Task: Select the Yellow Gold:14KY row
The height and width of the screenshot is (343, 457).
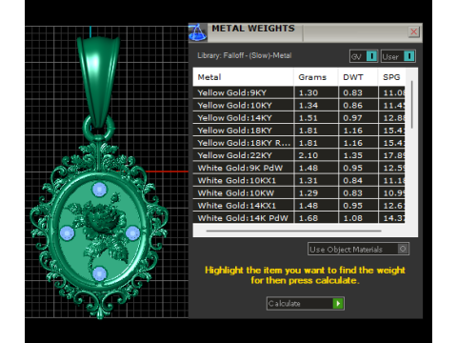Action: [x=299, y=118]
